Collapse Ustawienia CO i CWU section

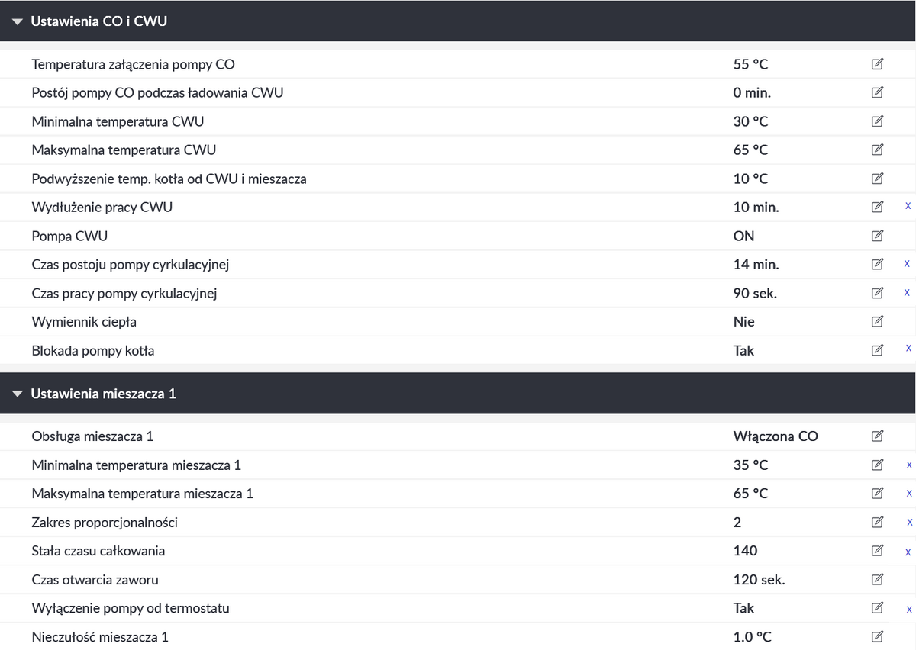pos(18,21)
